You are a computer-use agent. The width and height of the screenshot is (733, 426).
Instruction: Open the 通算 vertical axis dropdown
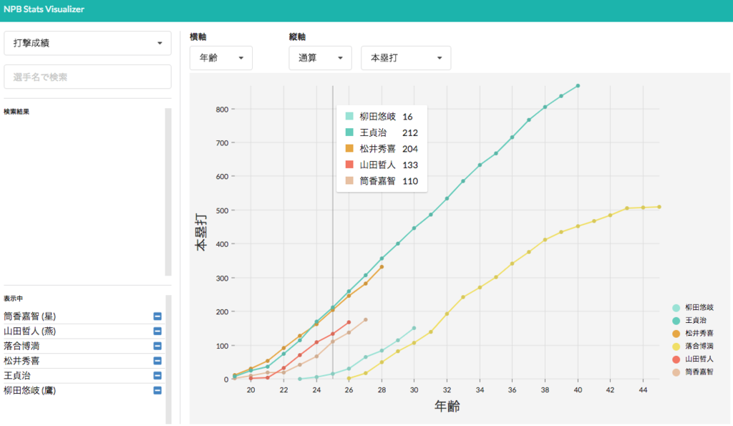coord(320,58)
